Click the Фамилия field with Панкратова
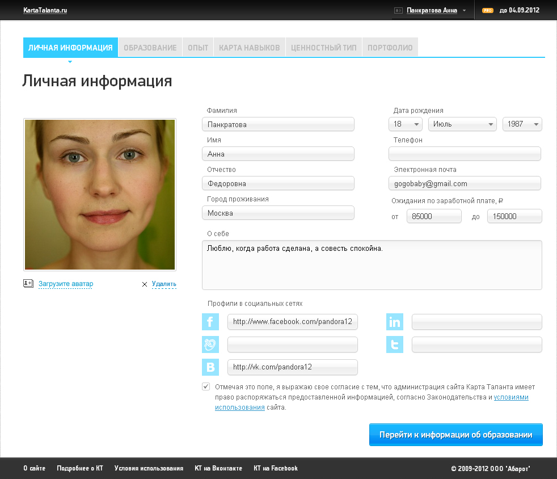Image resolution: width=557 pixels, height=479 pixels. click(278, 124)
